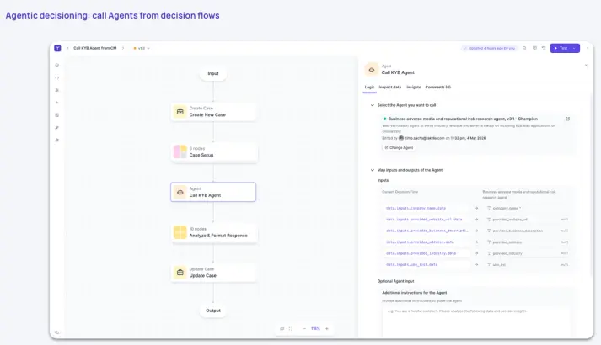
Task: Click the provided_address source input field
Action: click(427, 242)
